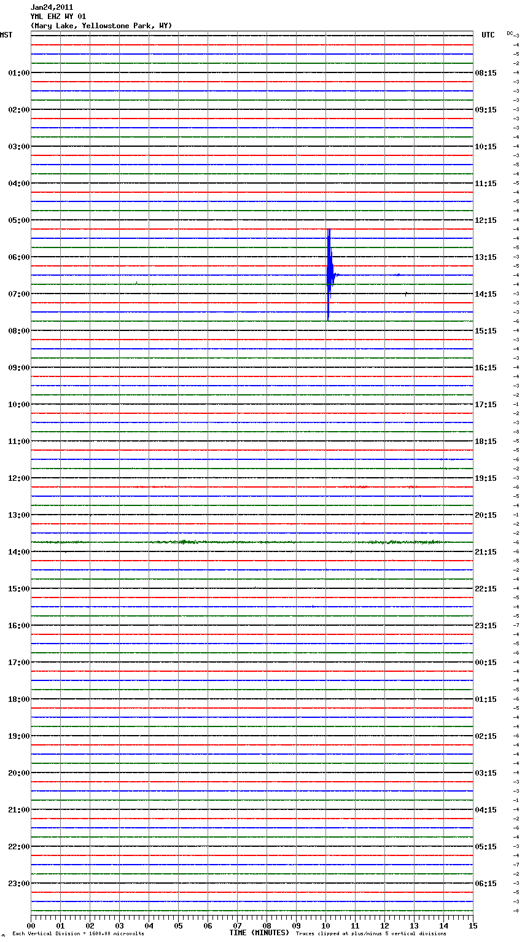Select the MST time label "19:00"
The width and height of the screenshot is (522, 942).
[19, 736]
